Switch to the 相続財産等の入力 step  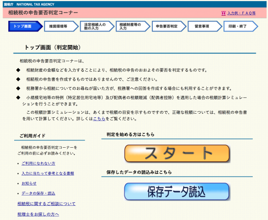[x=133, y=26]
